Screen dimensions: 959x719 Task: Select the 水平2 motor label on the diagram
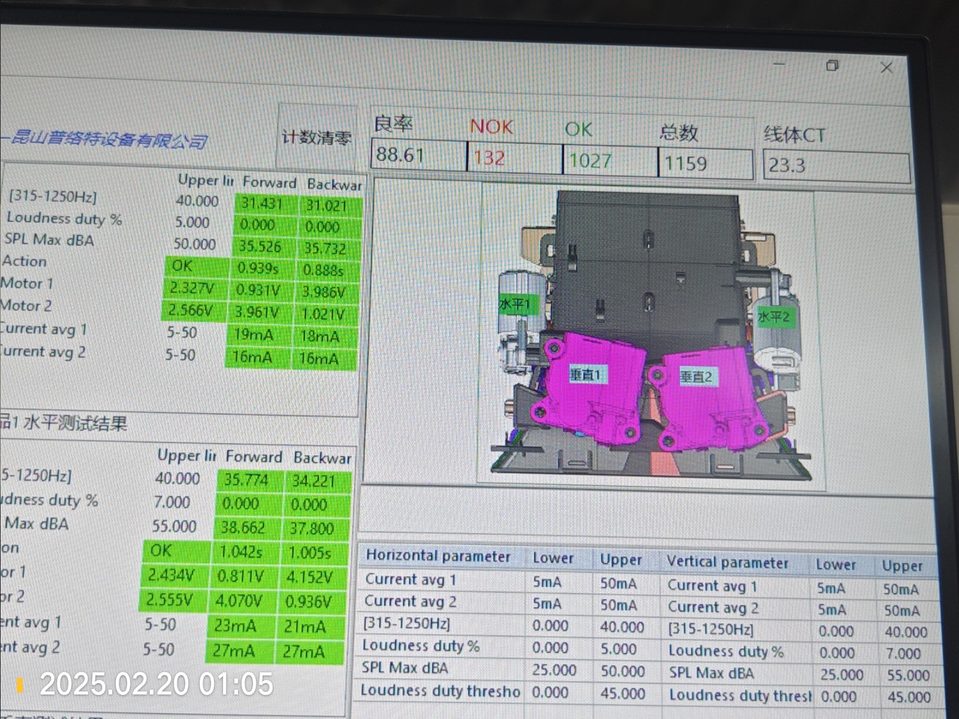(x=774, y=316)
